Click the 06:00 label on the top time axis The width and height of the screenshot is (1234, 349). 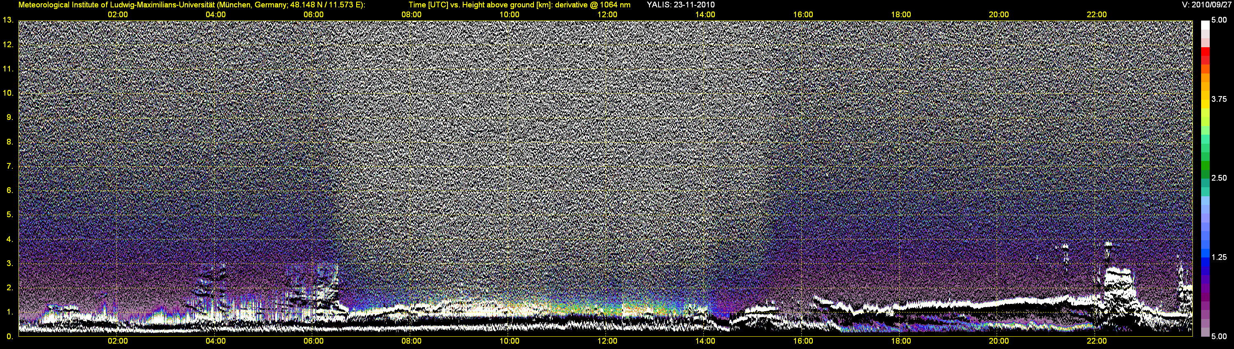point(313,15)
